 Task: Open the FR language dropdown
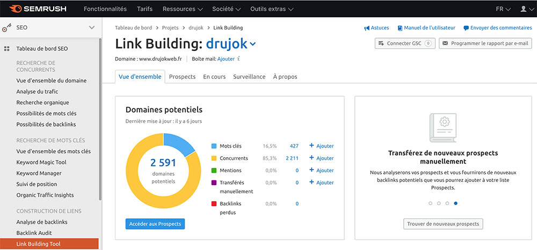coord(503,9)
